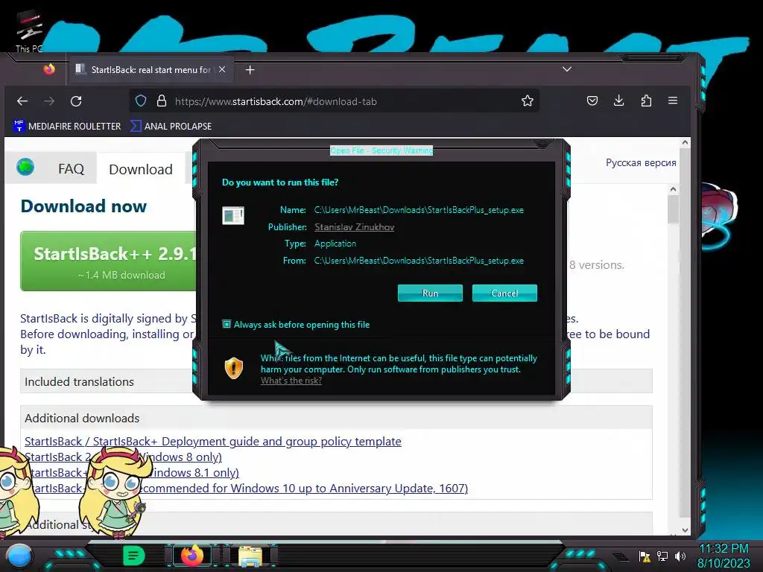The width and height of the screenshot is (763, 572).
Task: Select the StartIsBack browser tab
Action: (x=151, y=69)
